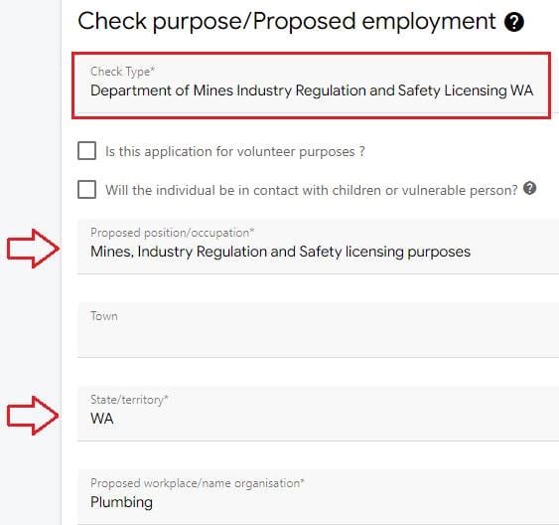Click the 'State/territory*' label text

[129, 400]
